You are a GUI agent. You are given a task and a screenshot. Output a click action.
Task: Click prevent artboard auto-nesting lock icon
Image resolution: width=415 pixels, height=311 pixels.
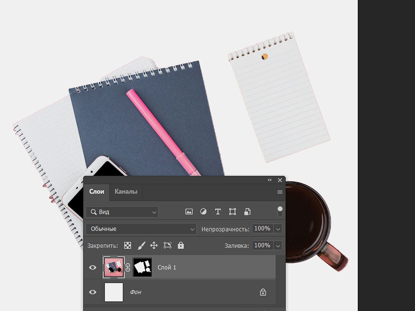(167, 246)
